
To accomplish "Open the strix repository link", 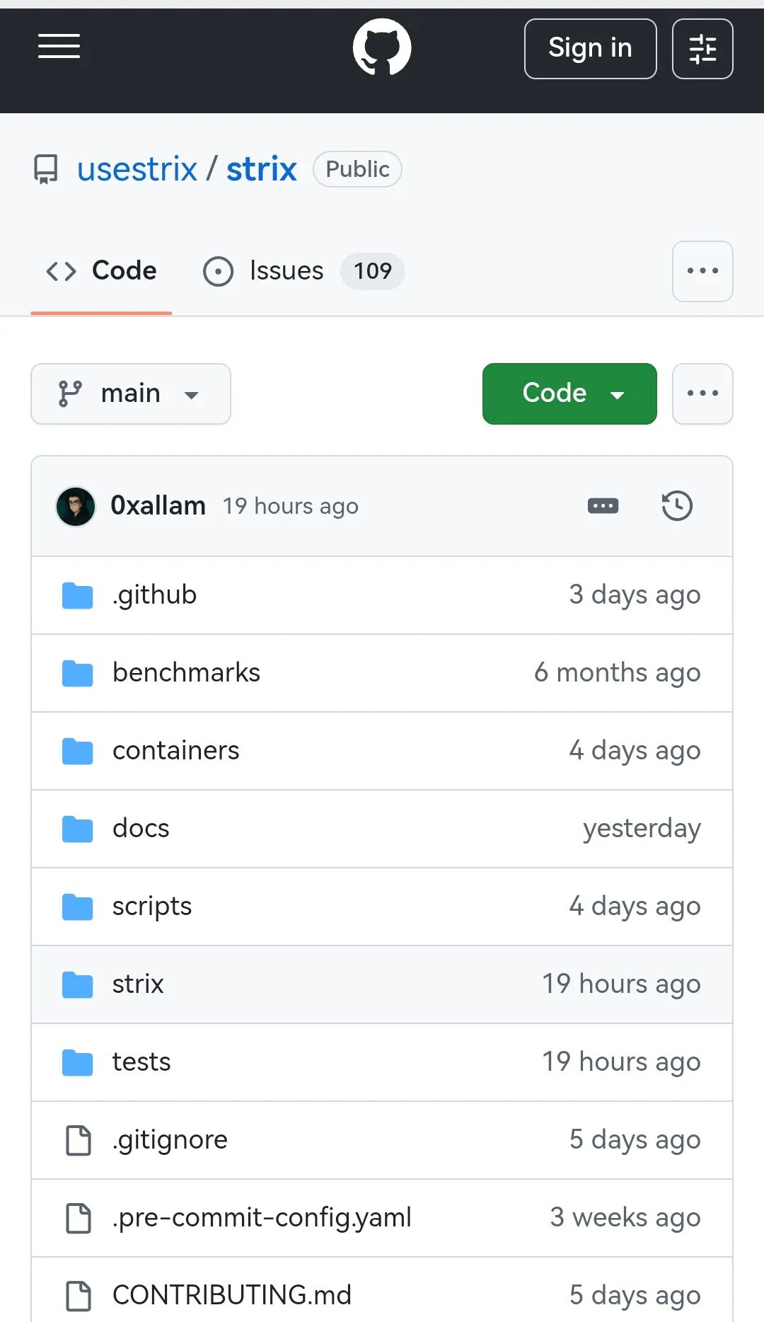I will 262,169.
